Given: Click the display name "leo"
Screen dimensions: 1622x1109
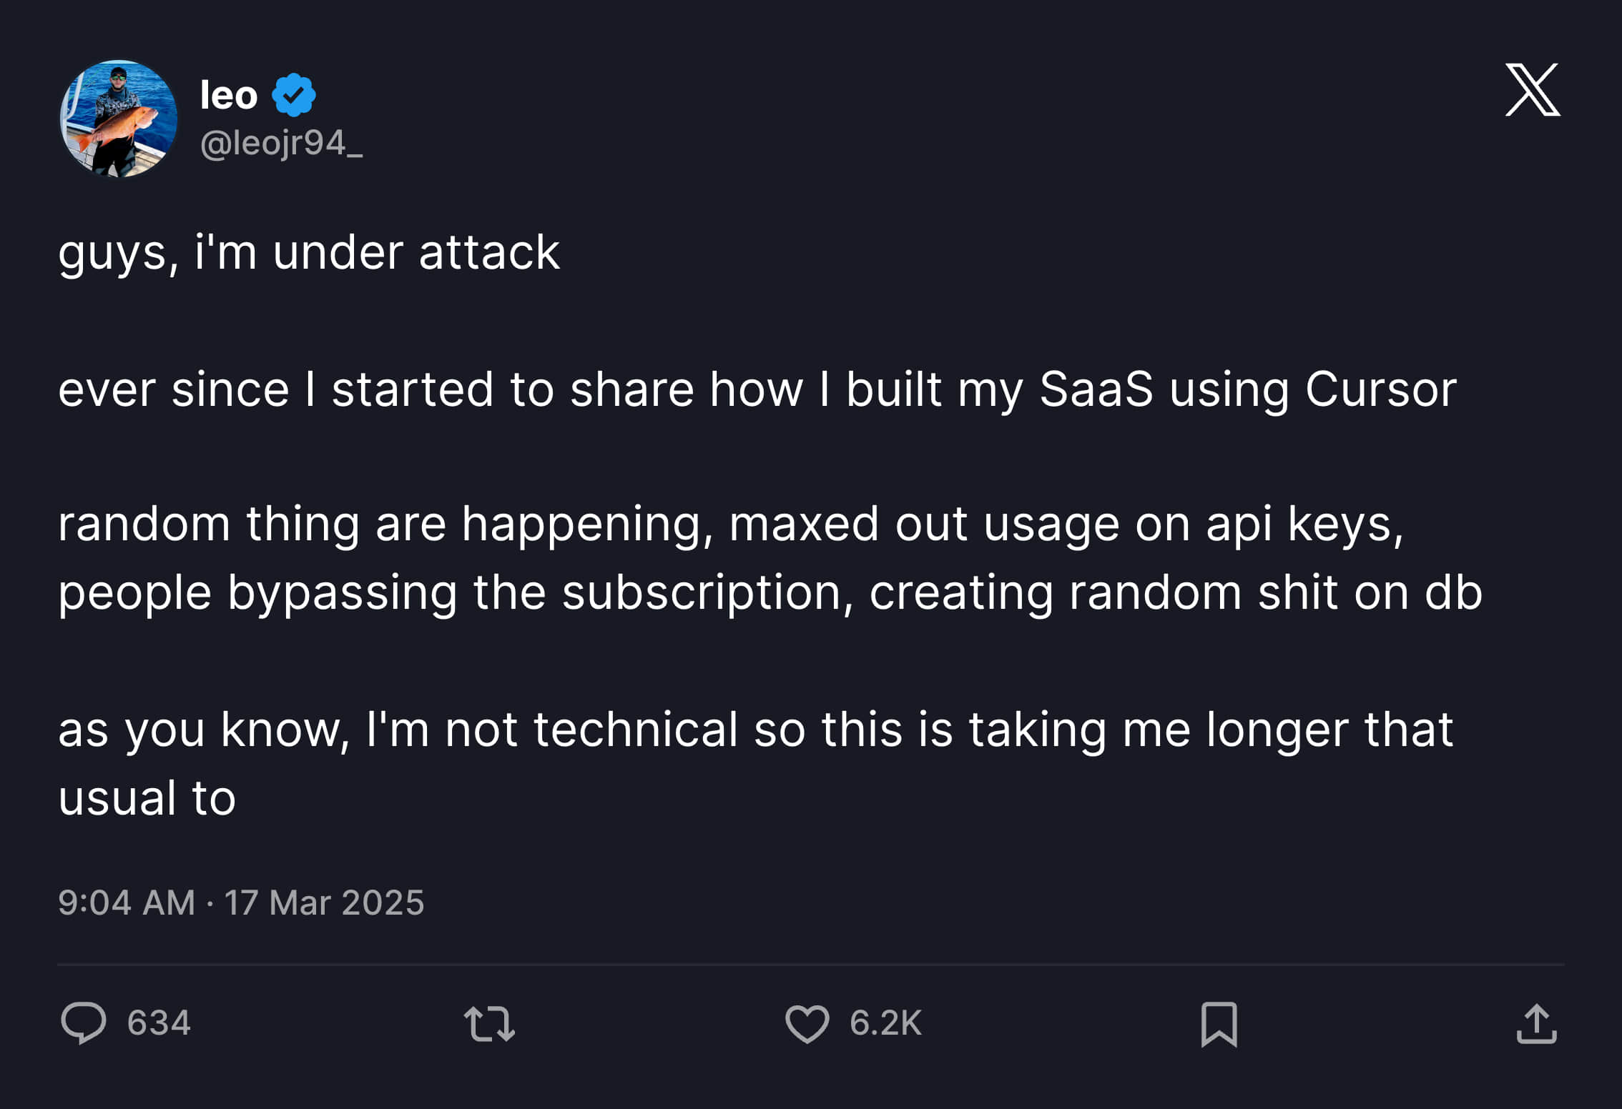Looking at the screenshot, I should click(229, 95).
